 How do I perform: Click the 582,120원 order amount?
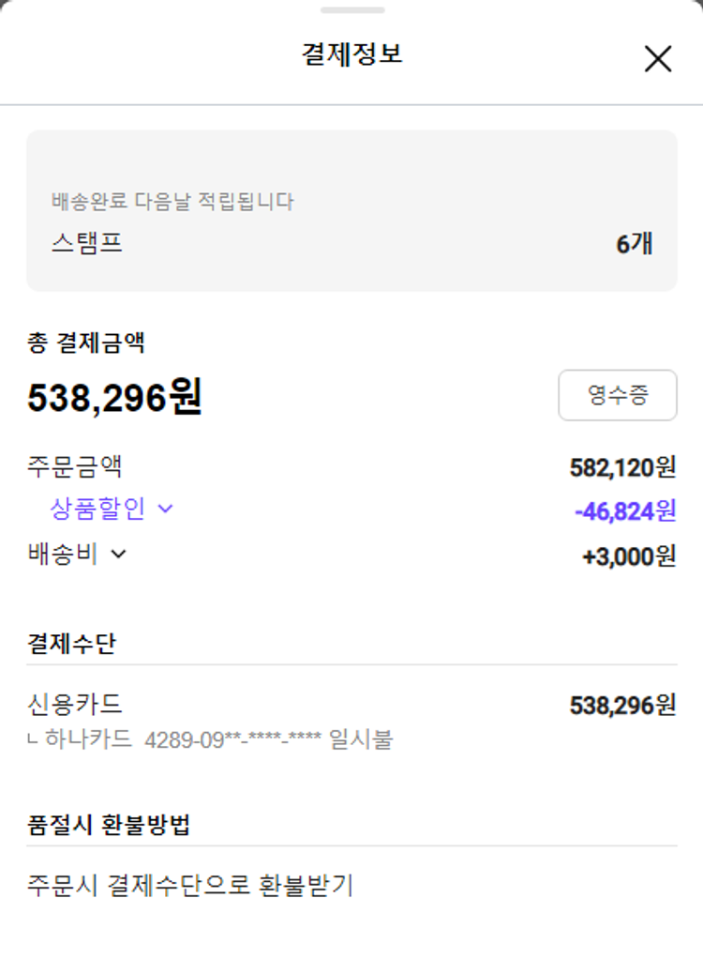coord(622,466)
